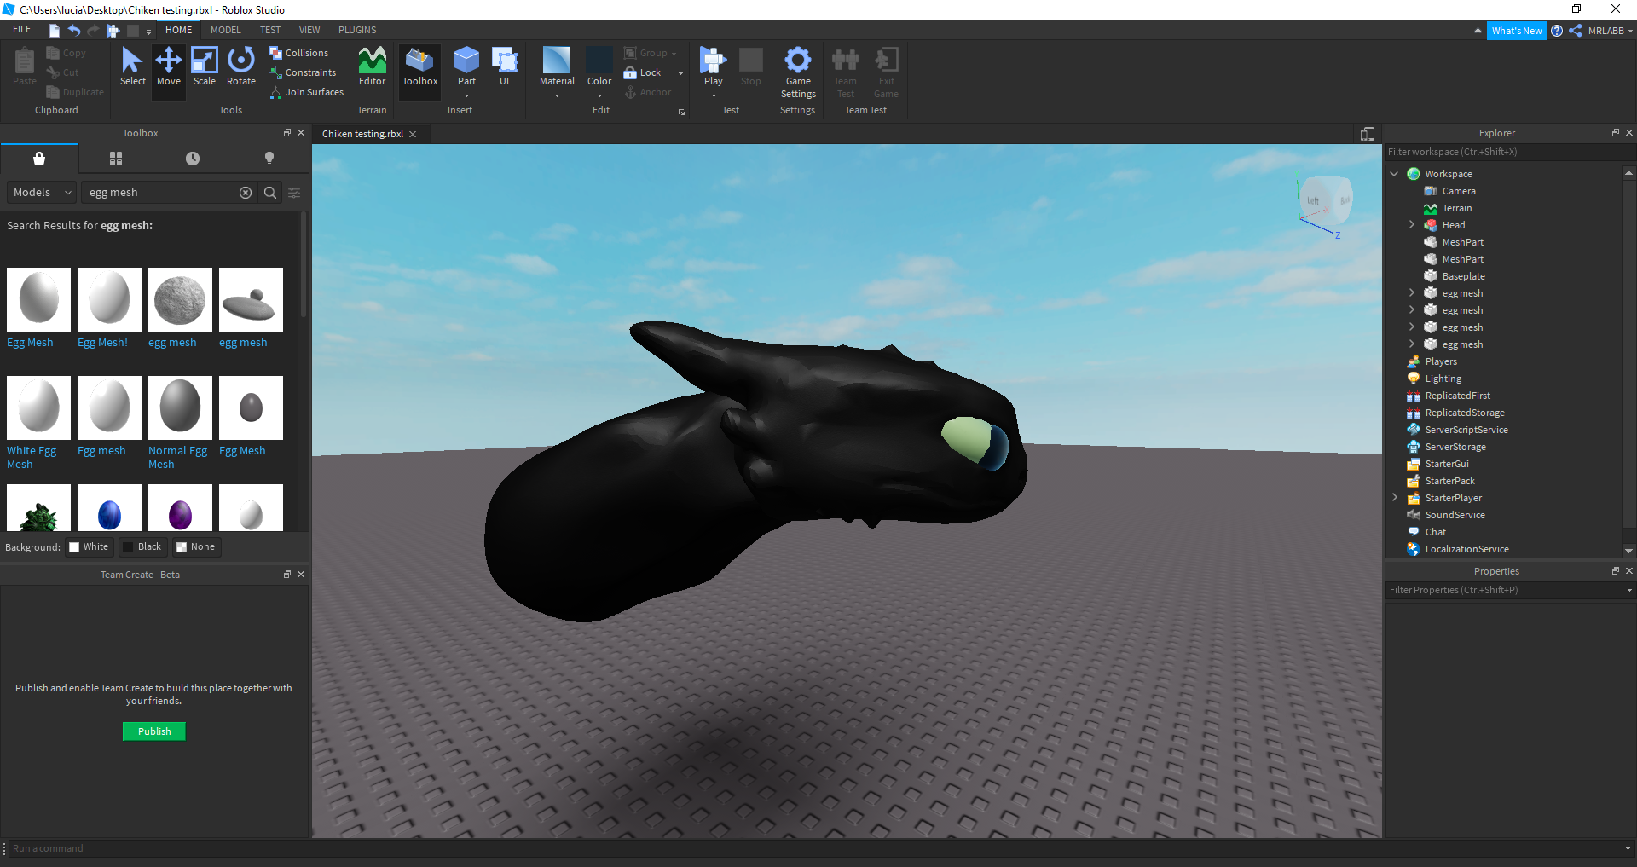The image size is (1637, 867).
Task: Click the Filter workspace search field
Action: coord(1510,152)
